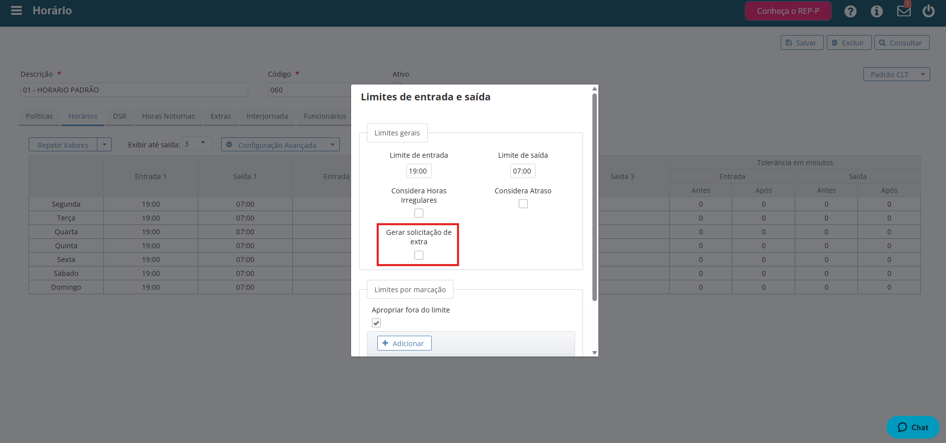
Task: Open the Exibir até saída dropdown
Action: coord(197,144)
